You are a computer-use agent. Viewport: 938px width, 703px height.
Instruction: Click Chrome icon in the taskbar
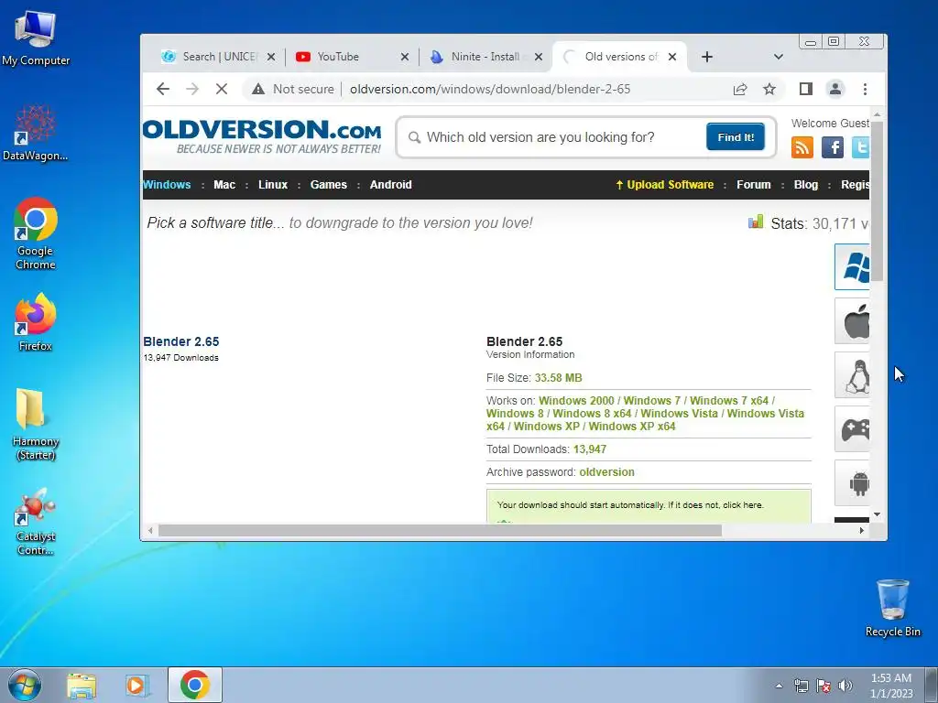pyautogui.click(x=195, y=685)
